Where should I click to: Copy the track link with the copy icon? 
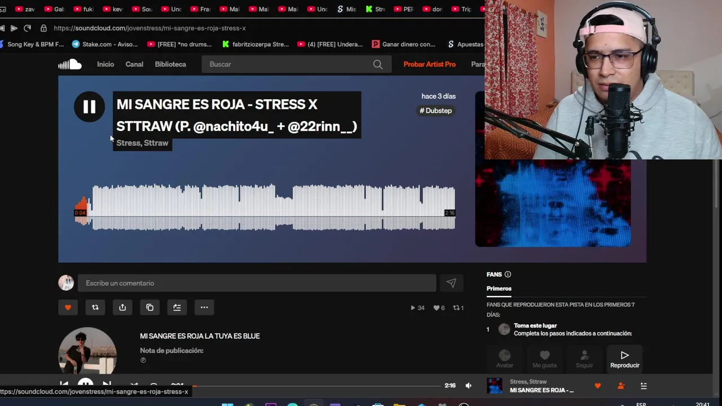pos(149,307)
